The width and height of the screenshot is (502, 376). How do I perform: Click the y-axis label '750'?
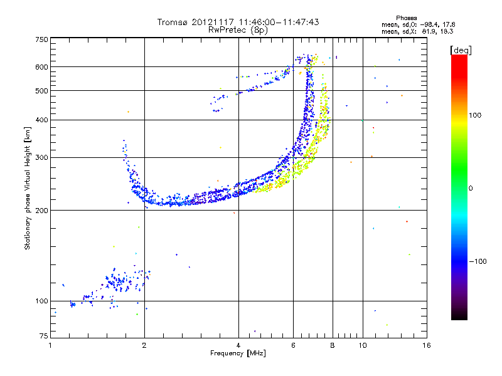tap(41, 39)
